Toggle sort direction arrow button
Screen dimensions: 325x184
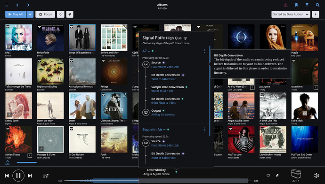coord(316,14)
